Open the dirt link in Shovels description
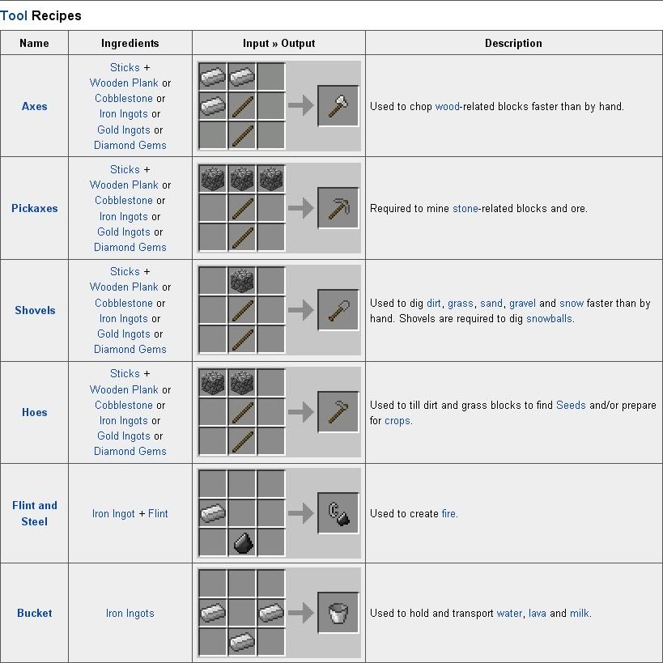 click(433, 303)
